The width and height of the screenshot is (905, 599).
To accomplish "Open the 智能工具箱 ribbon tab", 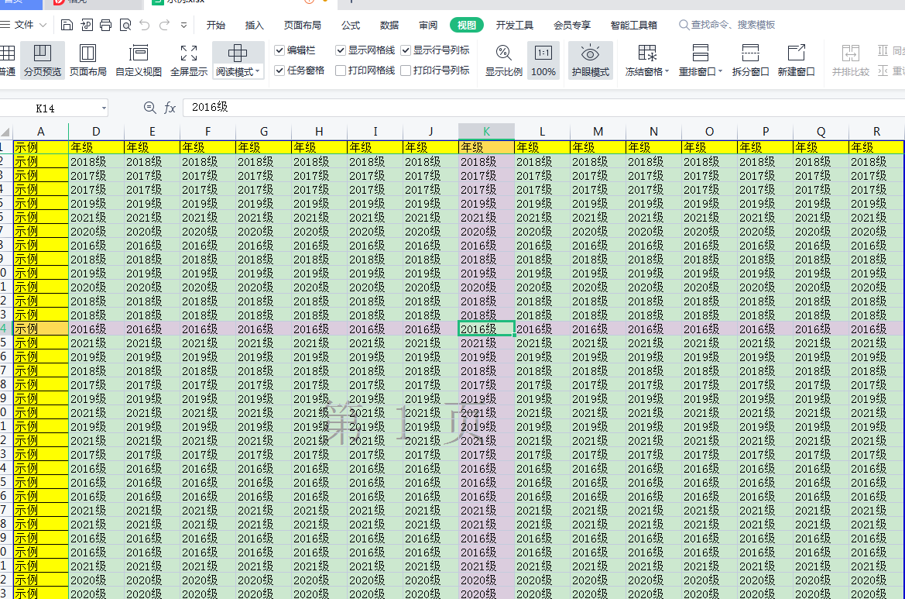I will click(634, 25).
